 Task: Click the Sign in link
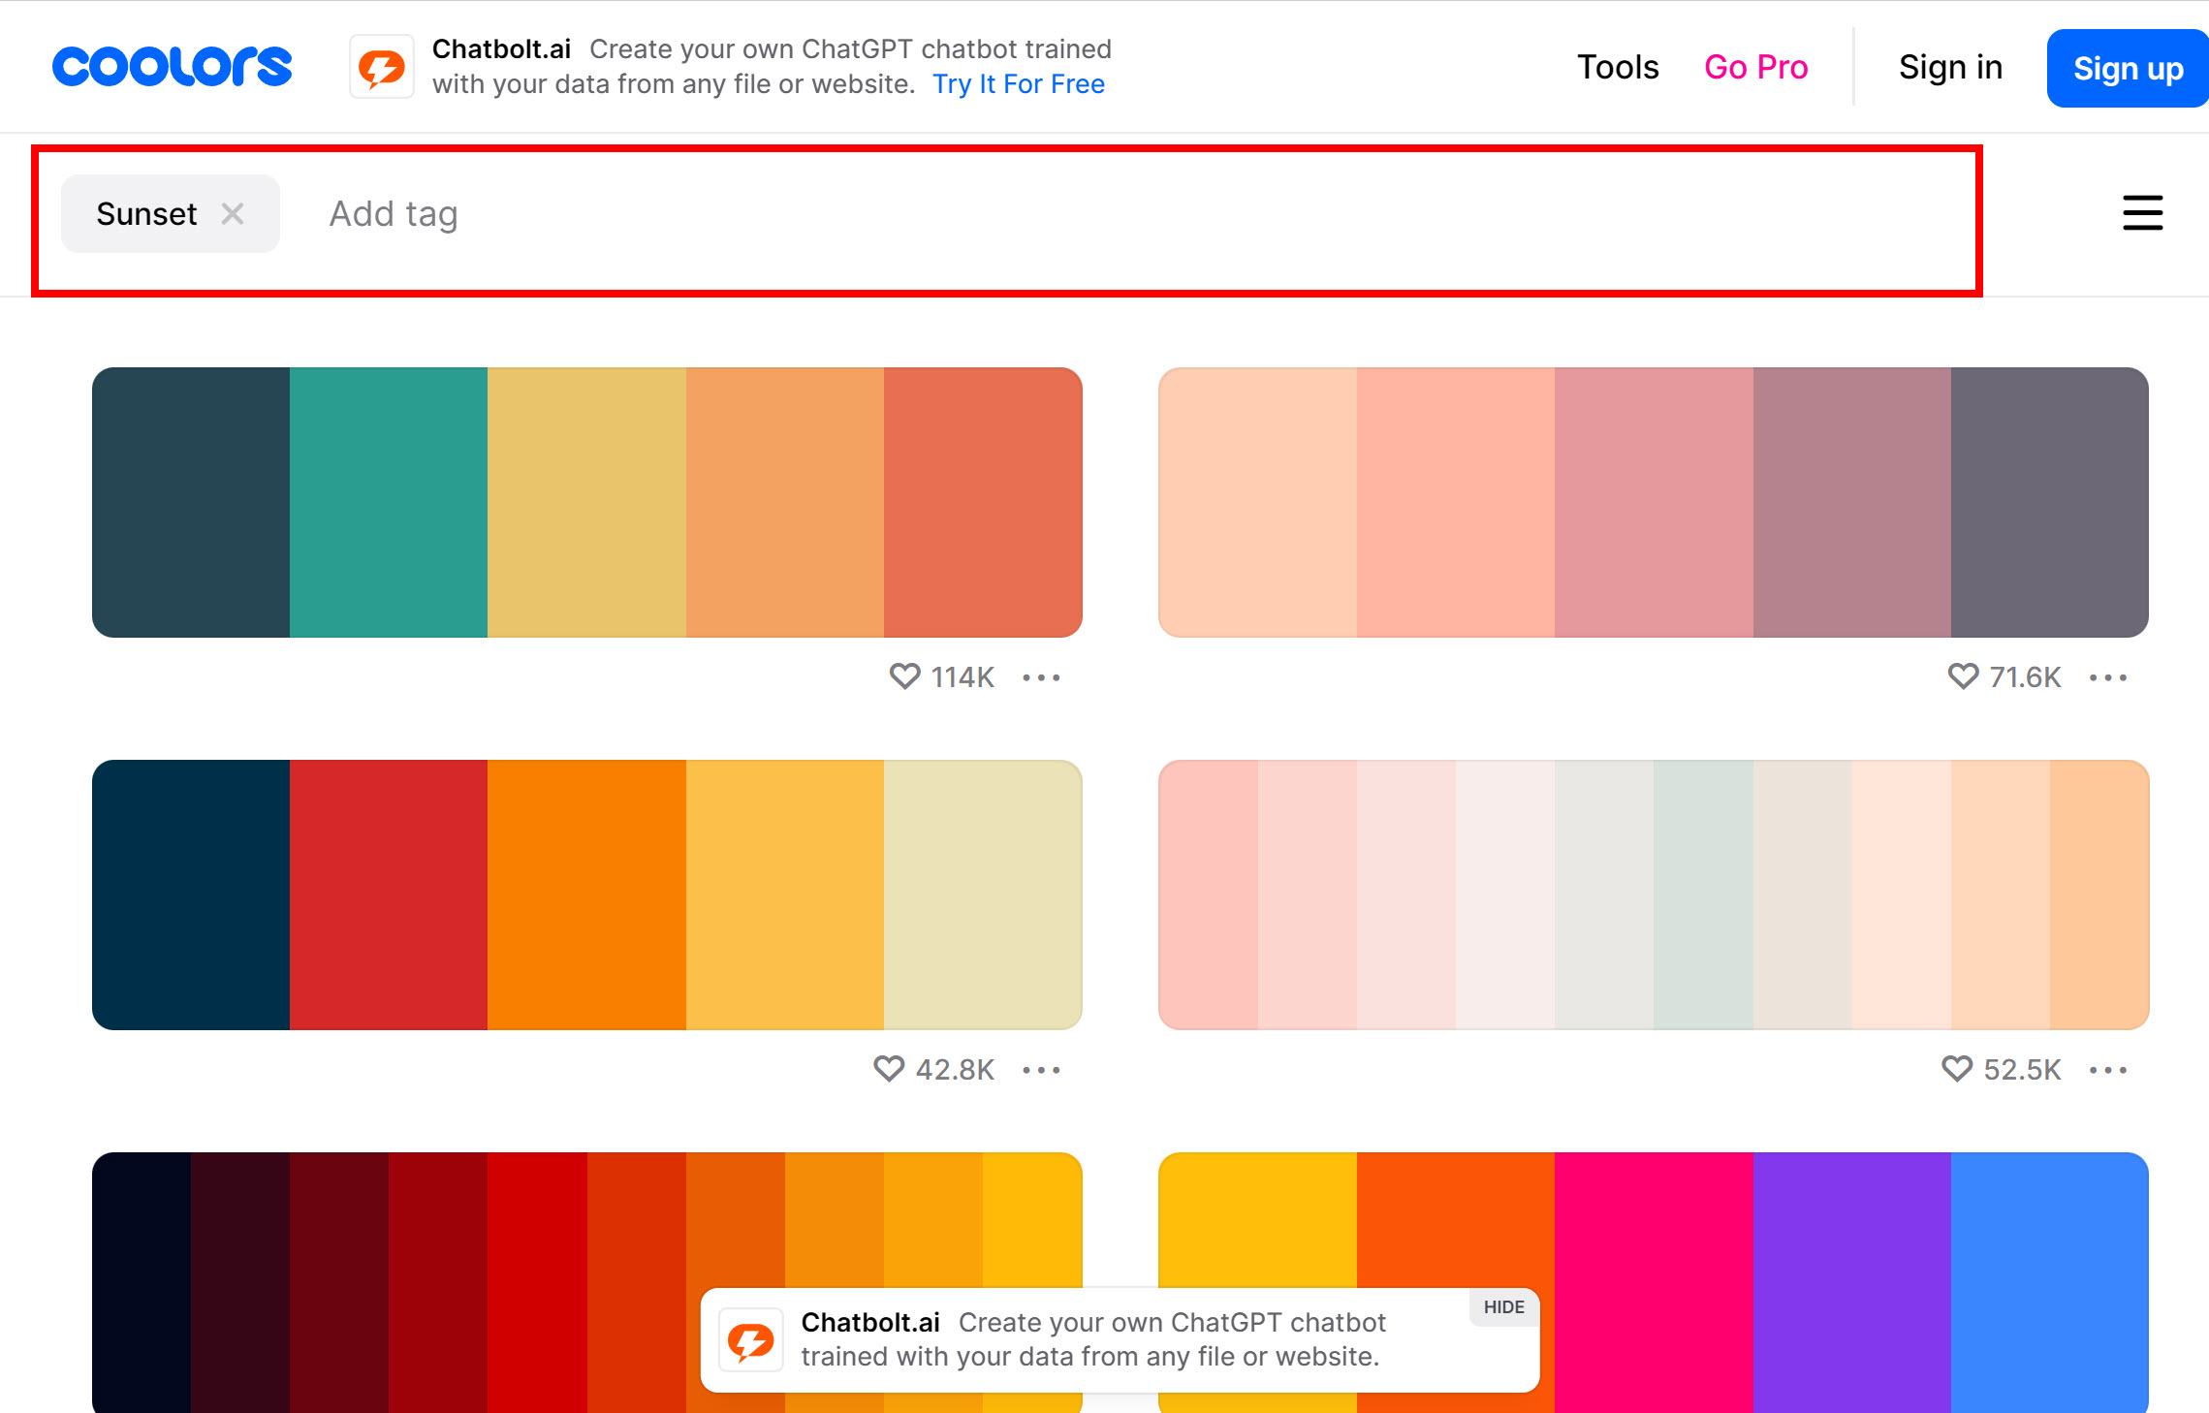[1950, 67]
